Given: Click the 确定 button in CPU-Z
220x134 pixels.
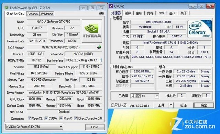Looking at the screenshot, I should [204, 105].
